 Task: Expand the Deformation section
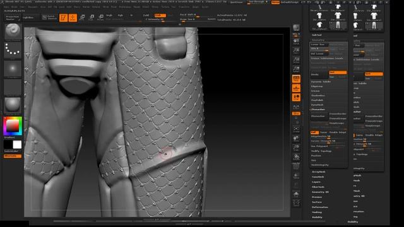point(320,207)
